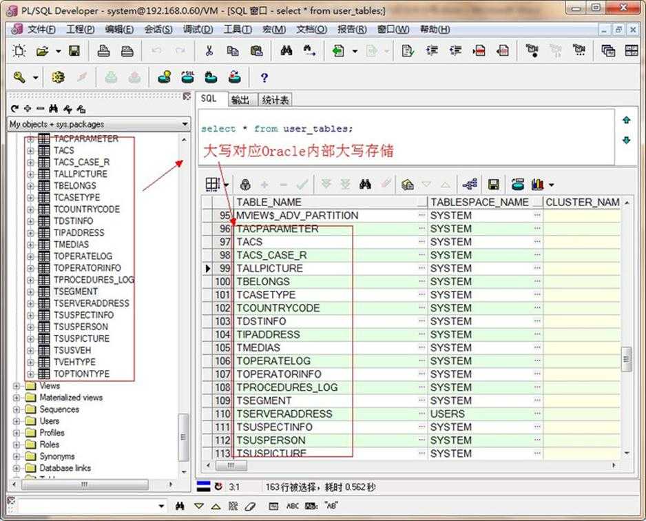Click the Save floppy icon in main toolbar

pos(74,51)
